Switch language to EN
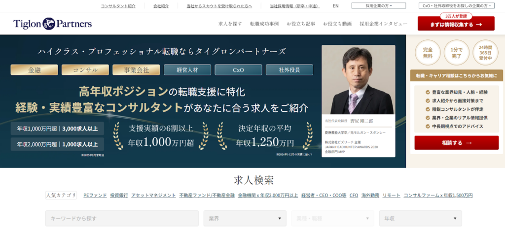This screenshot has height=230, width=505. point(335,6)
